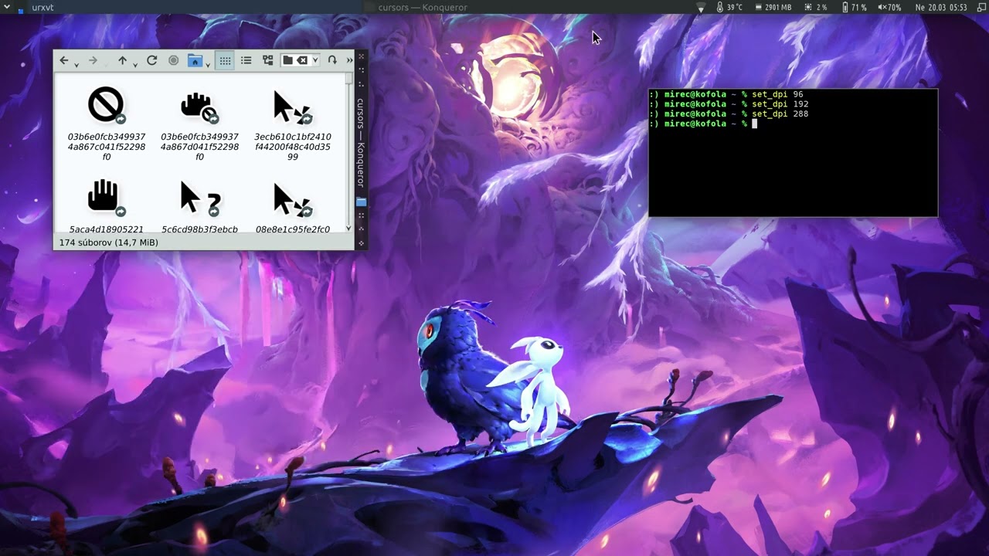This screenshot has height=556, width=989.
Task: Show more hidden toolbar items chevron
Action: [x=349, y=60]
